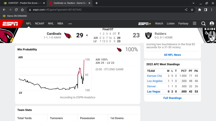The image size is (216, 121).
Task: Share this page from the address bar
Action: click(186, 10)
